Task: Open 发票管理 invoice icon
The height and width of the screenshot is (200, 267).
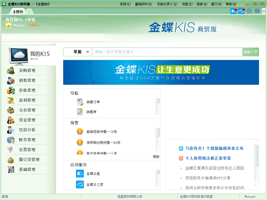Action: coord(11,150)
